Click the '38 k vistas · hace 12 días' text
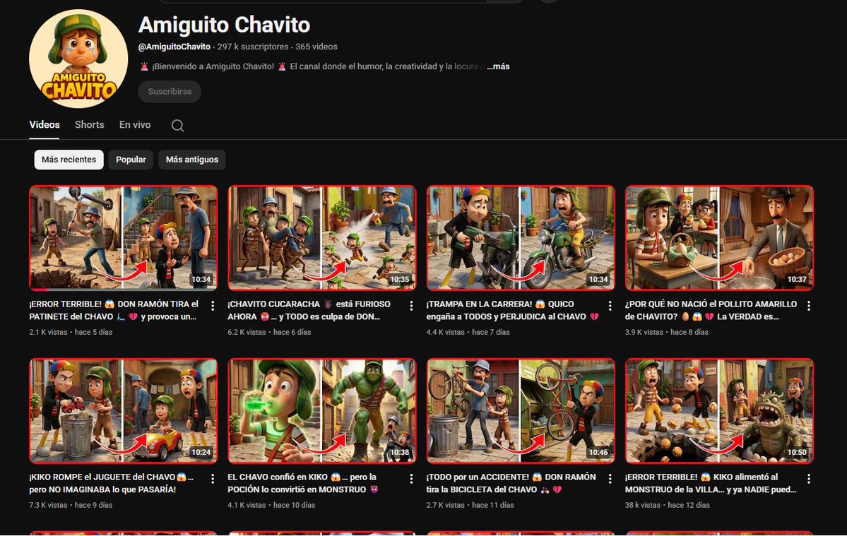Image resolution: width=847 pixels, height=536 pixels. tap(668, 505)
